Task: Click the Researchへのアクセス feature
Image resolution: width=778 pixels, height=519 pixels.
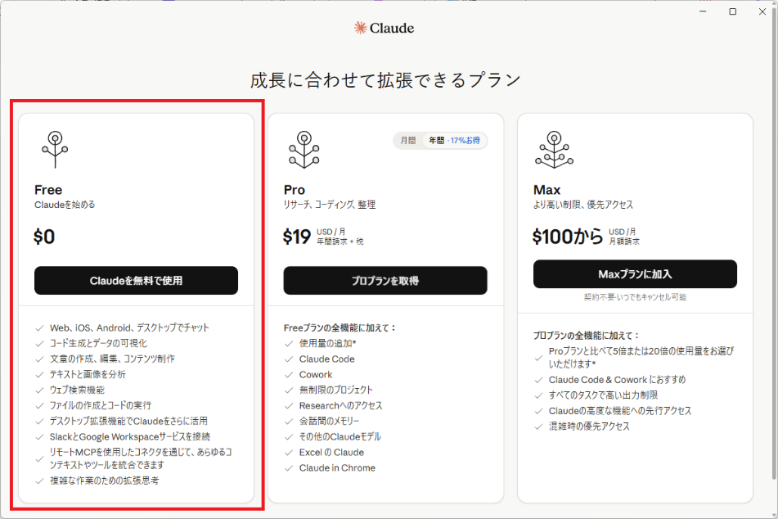Action: [x=341, y=406]
